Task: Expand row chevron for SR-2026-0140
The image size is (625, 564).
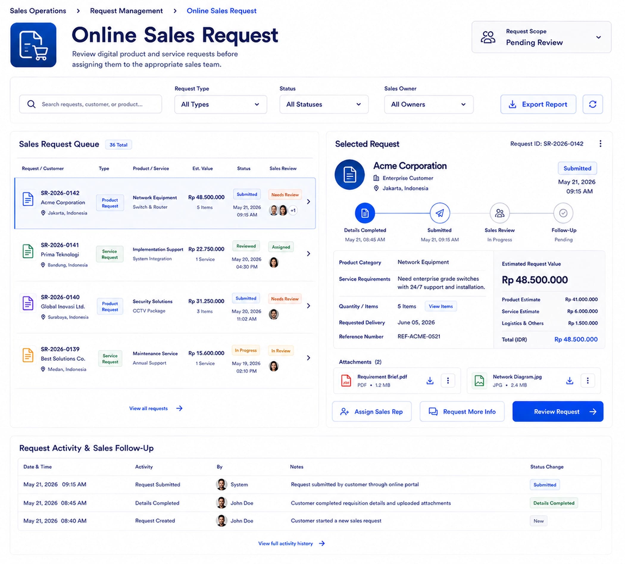Action: [308, 306]
